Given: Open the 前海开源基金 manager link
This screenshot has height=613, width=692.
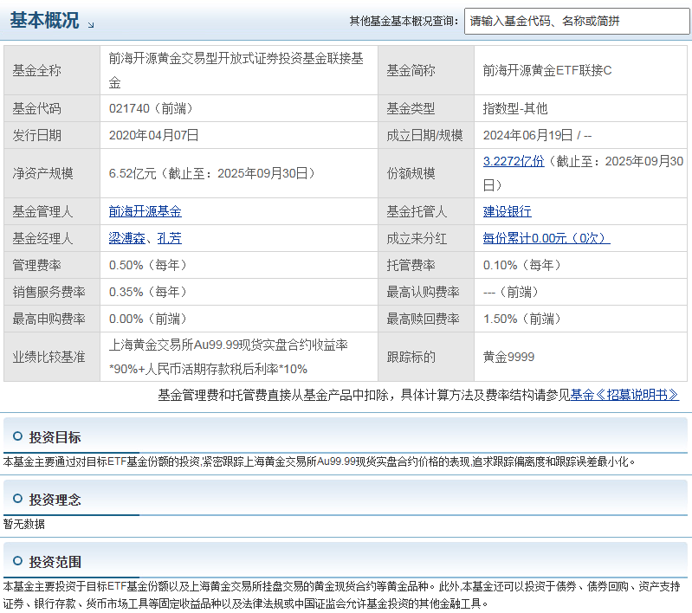Looking at the screenshot, I should pos(146,211).
